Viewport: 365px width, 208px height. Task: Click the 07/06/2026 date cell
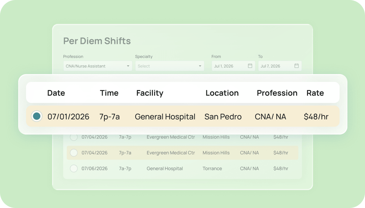point(95,169)
